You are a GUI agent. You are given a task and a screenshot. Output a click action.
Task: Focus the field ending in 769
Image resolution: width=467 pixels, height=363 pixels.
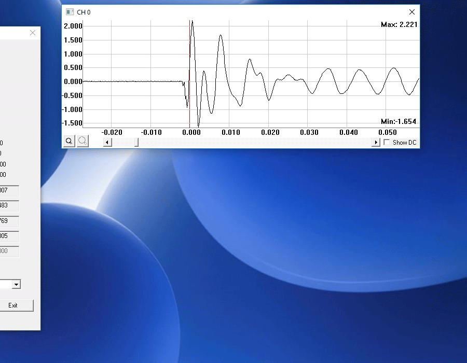click(9, 221)
